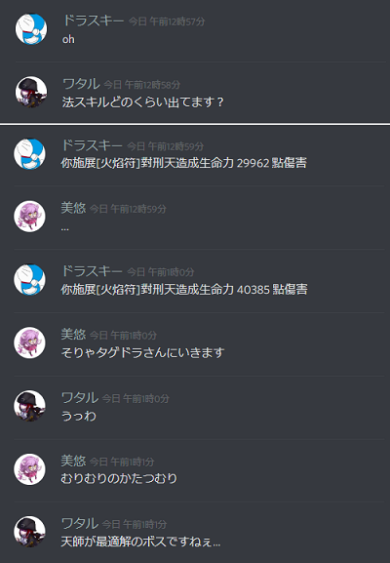The width and height of the screenshot is (390, 563).
Task: Open ワタル's avatar beside 天師が最適解 message
Action: (30, 532)
